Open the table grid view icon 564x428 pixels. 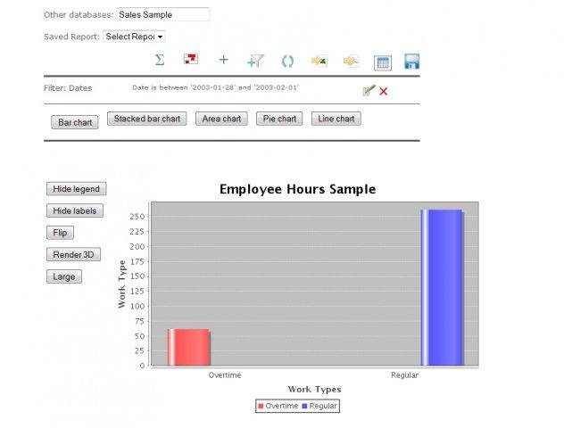pos(383,63)
